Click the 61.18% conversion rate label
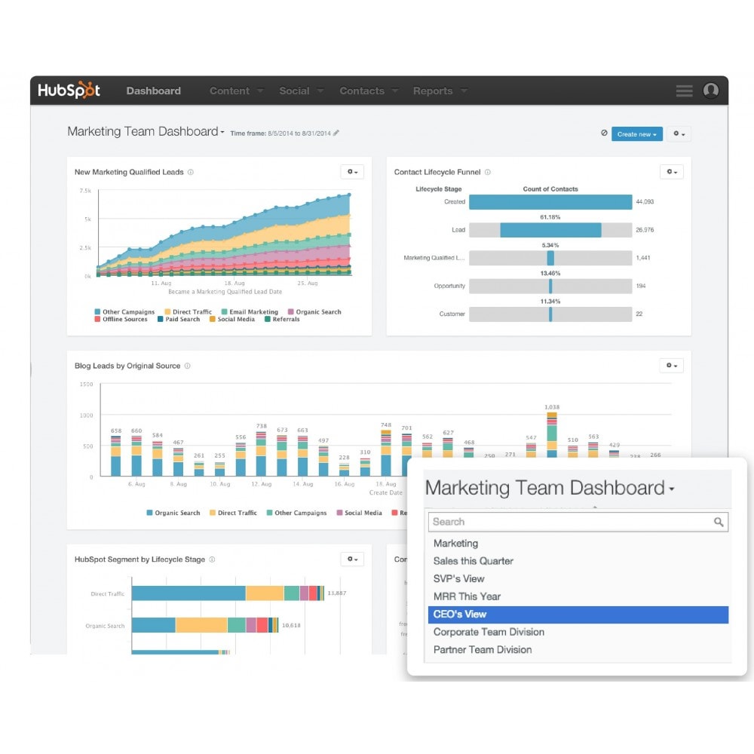The height and width of the screenshot is (754, 754). point(550,217)
